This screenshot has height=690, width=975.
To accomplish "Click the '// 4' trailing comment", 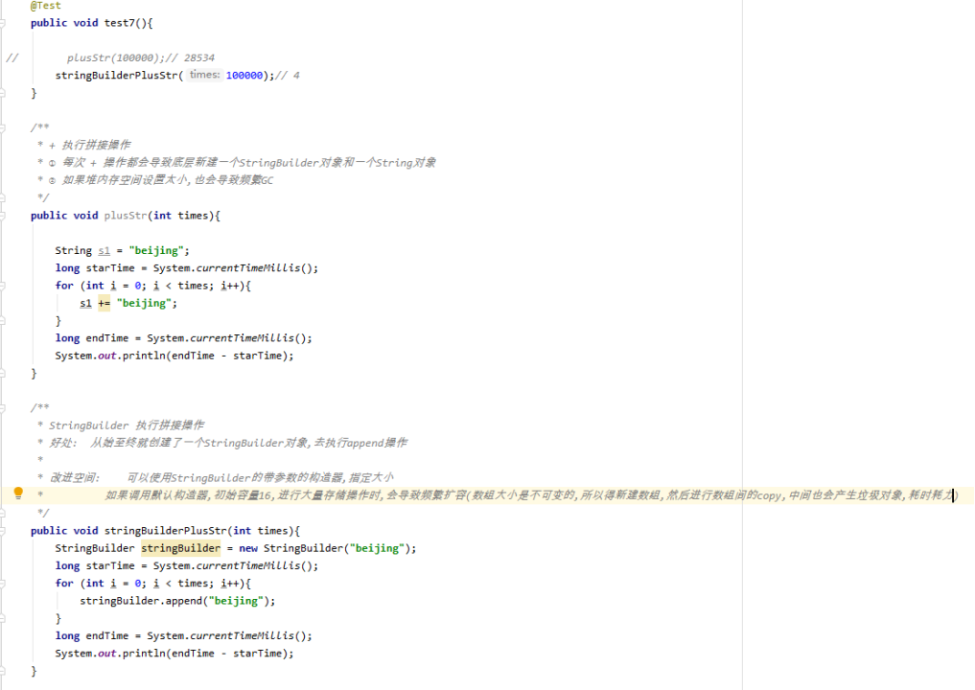I will pos(288,75).
